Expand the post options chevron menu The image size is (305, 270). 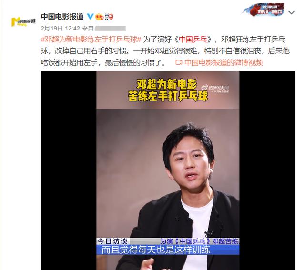point(291,13)
